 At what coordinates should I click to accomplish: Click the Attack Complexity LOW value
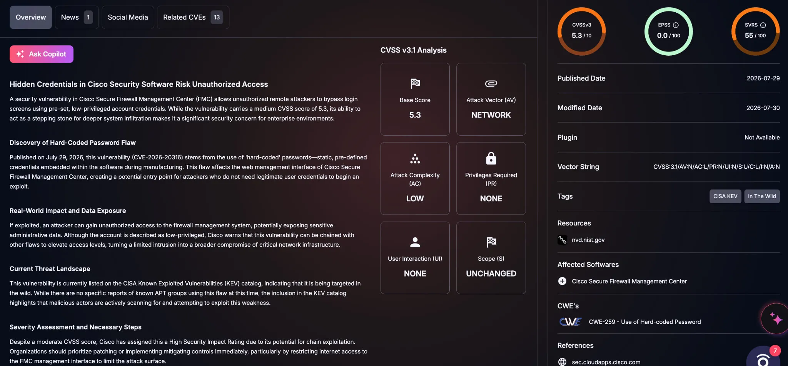click(x=415, y=199)
